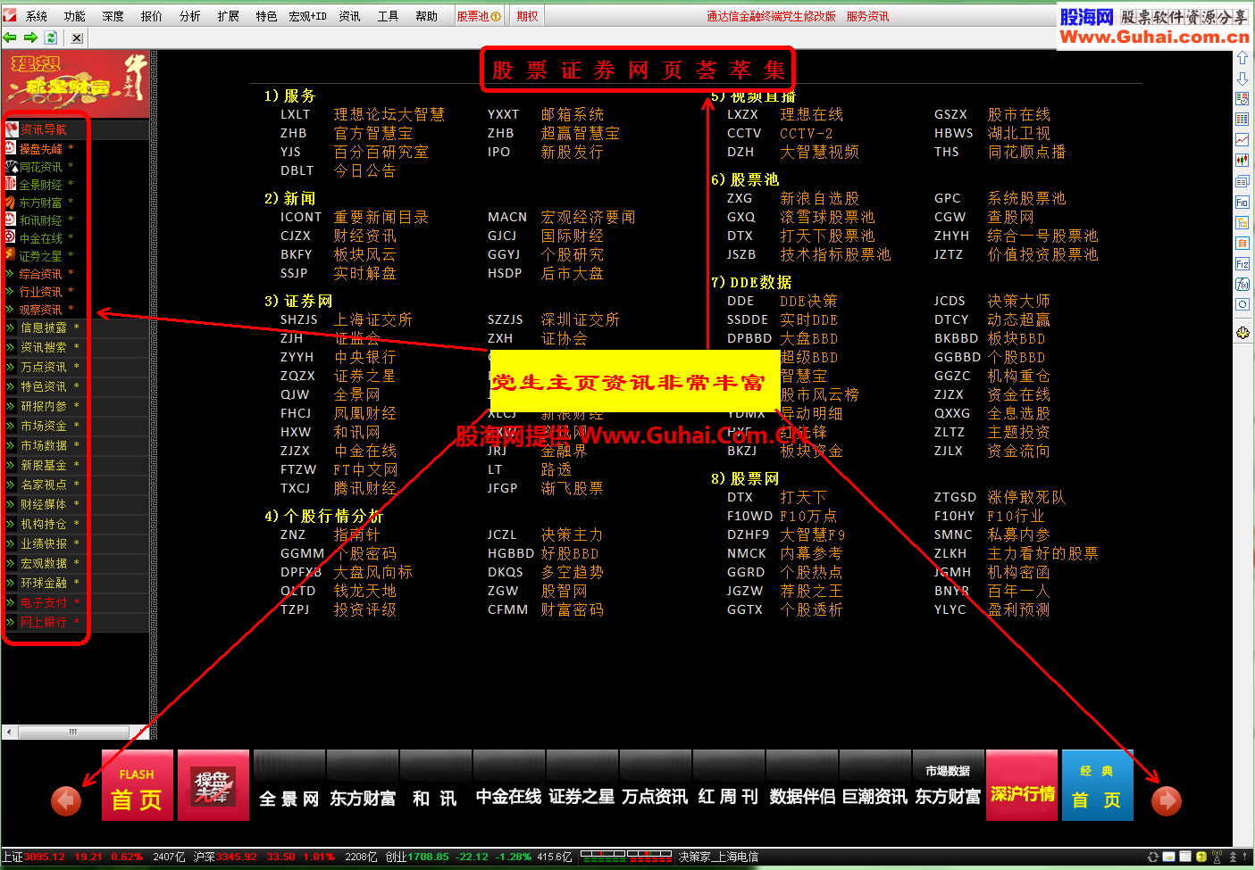Open the 期权 tab in menu bar

[x=527, y=16]
